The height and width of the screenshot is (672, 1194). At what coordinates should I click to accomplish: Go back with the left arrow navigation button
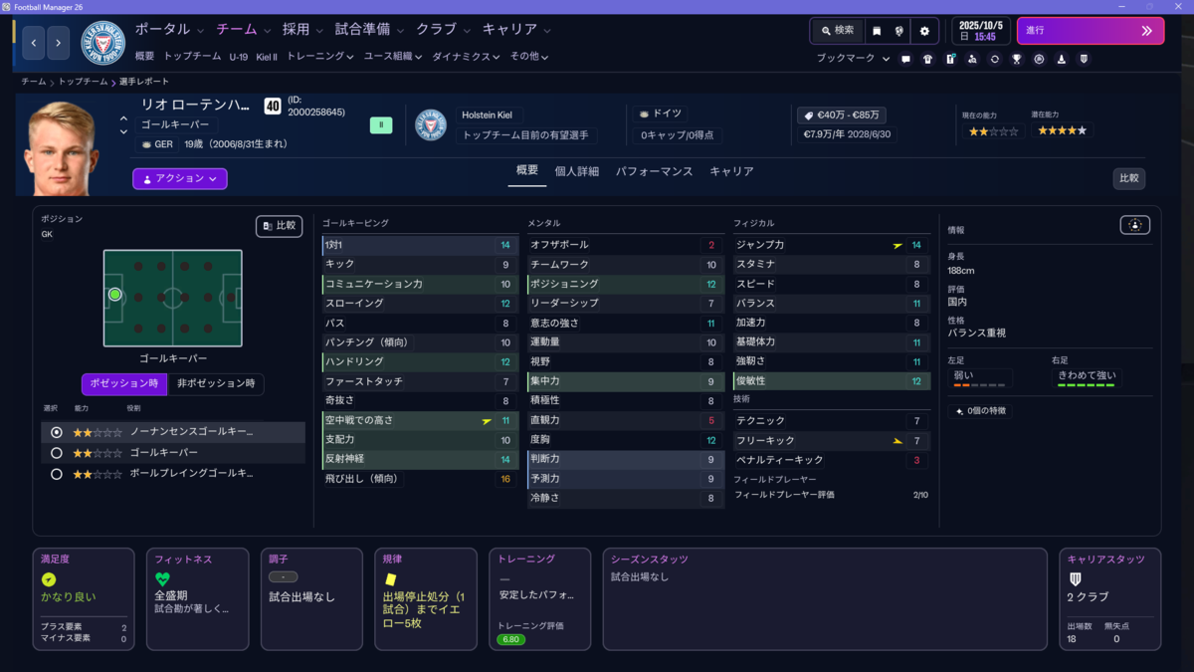tap(34, 43)
